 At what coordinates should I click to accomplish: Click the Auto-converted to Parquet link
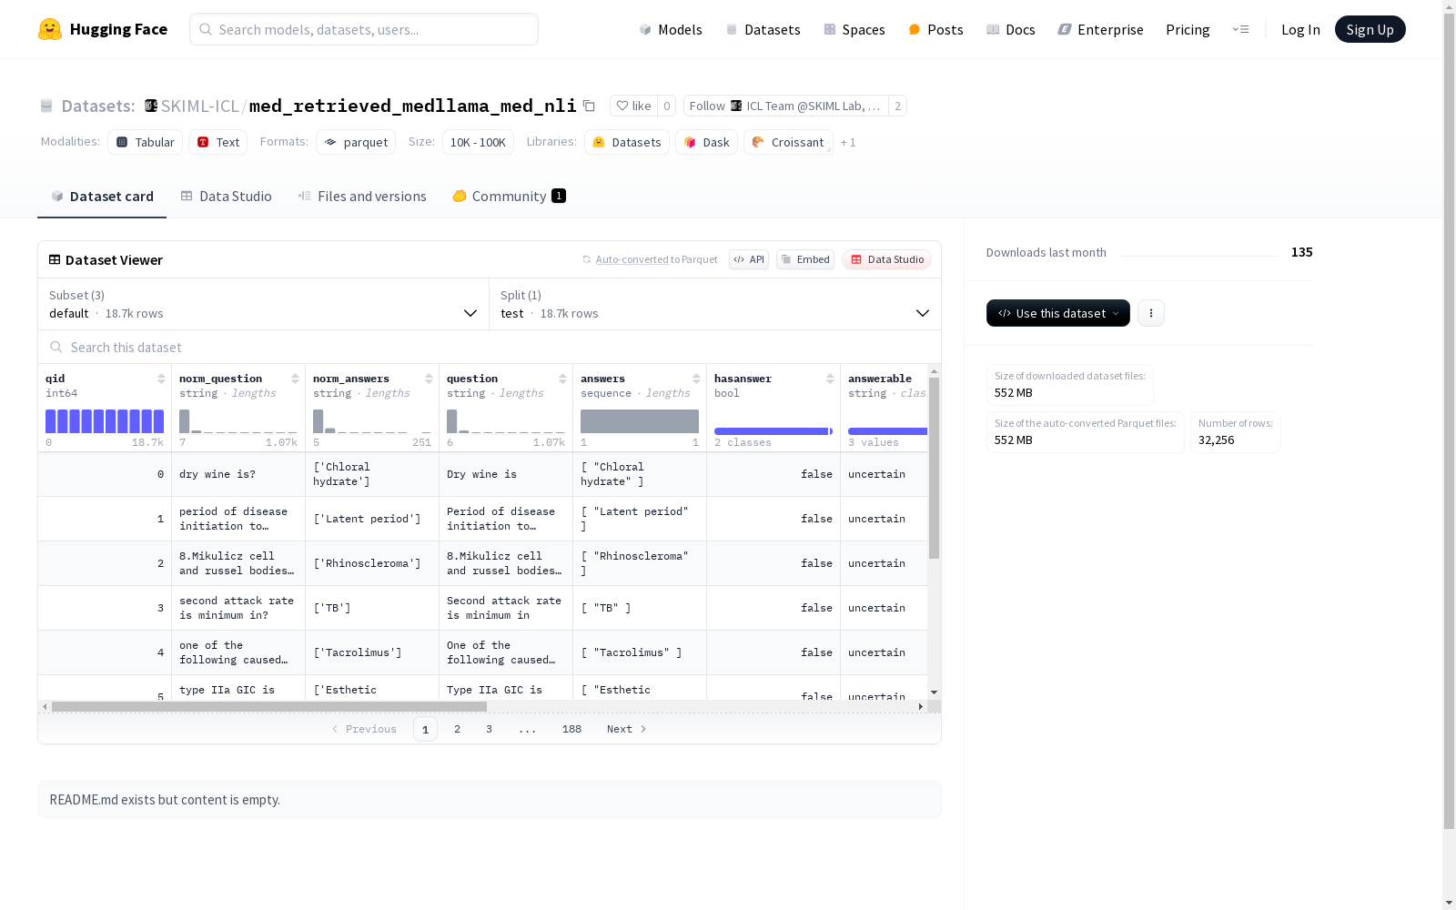click(632, 259)
